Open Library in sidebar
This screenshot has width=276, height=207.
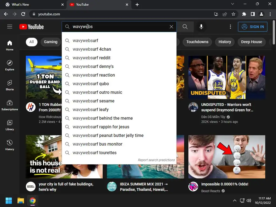pos(10,125)
